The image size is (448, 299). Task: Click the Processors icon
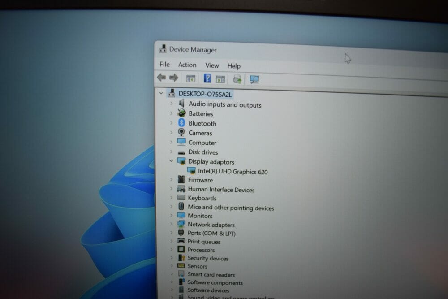click(181, 249)
